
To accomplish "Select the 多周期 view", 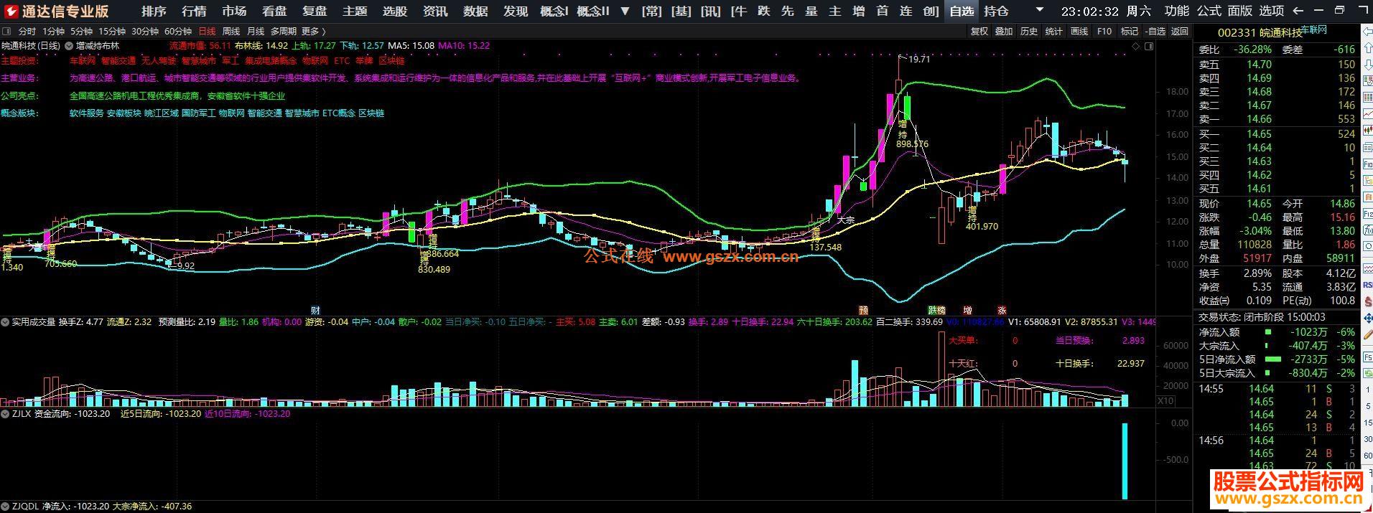I will pyautogui.click(x=284, y=32).
